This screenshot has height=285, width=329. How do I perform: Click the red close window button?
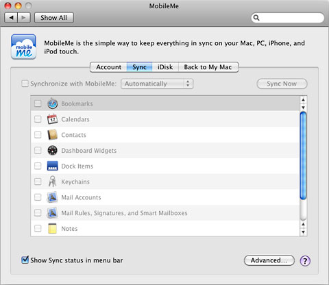pyautogui.click(x=8, y=5)
